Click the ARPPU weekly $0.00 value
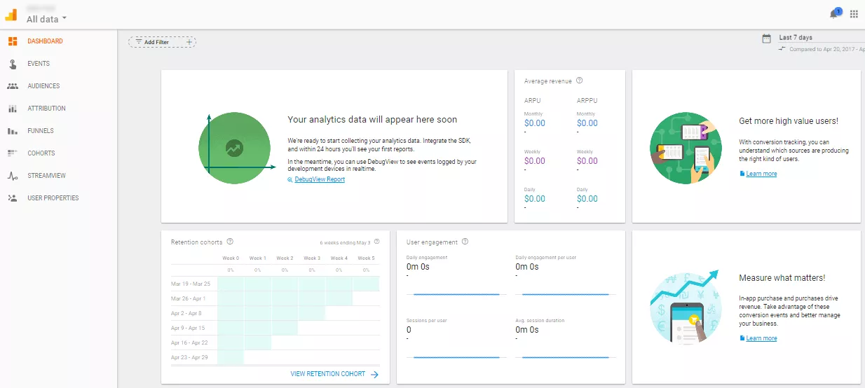Screen dimensions: 865x388 click(x=587, y=161)
